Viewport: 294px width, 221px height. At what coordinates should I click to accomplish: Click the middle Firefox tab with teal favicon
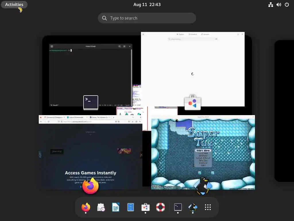coord(77,117)
